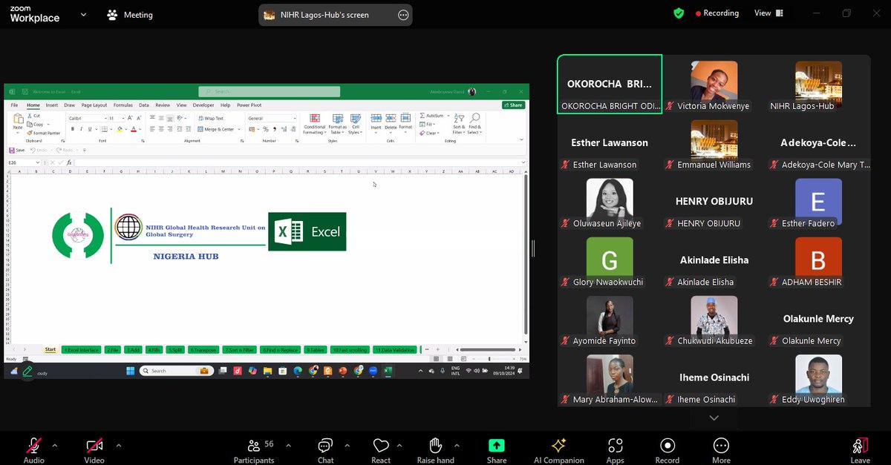Expand the caret next to Participants
The width and height of the screenshot is (891, 465).
pyautogui.click(x=290, y=446)
